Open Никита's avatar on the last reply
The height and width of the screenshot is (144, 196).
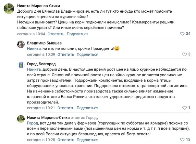coord(21,119)
